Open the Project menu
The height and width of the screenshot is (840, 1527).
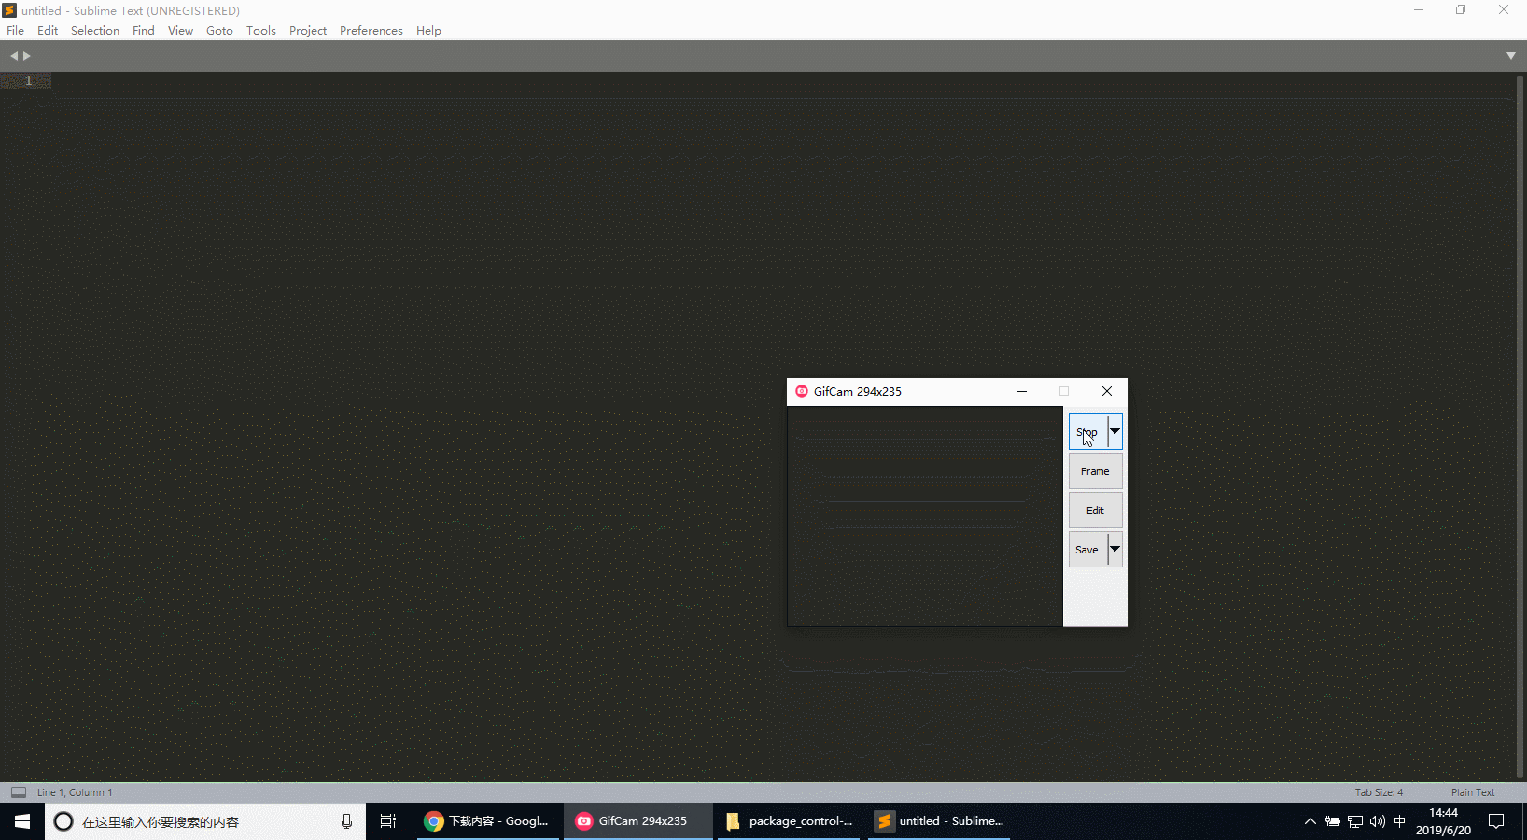click(308, 31)
